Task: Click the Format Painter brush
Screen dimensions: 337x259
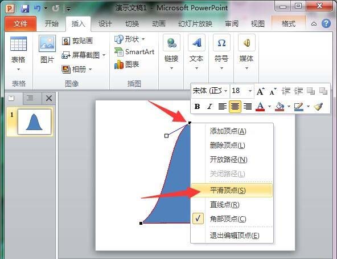Action: [319, 107]
